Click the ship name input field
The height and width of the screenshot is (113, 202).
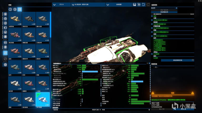click(x=163, y=8)
